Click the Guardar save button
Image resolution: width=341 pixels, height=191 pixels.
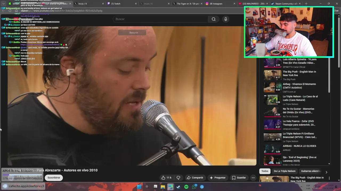[x=239, y=178]
